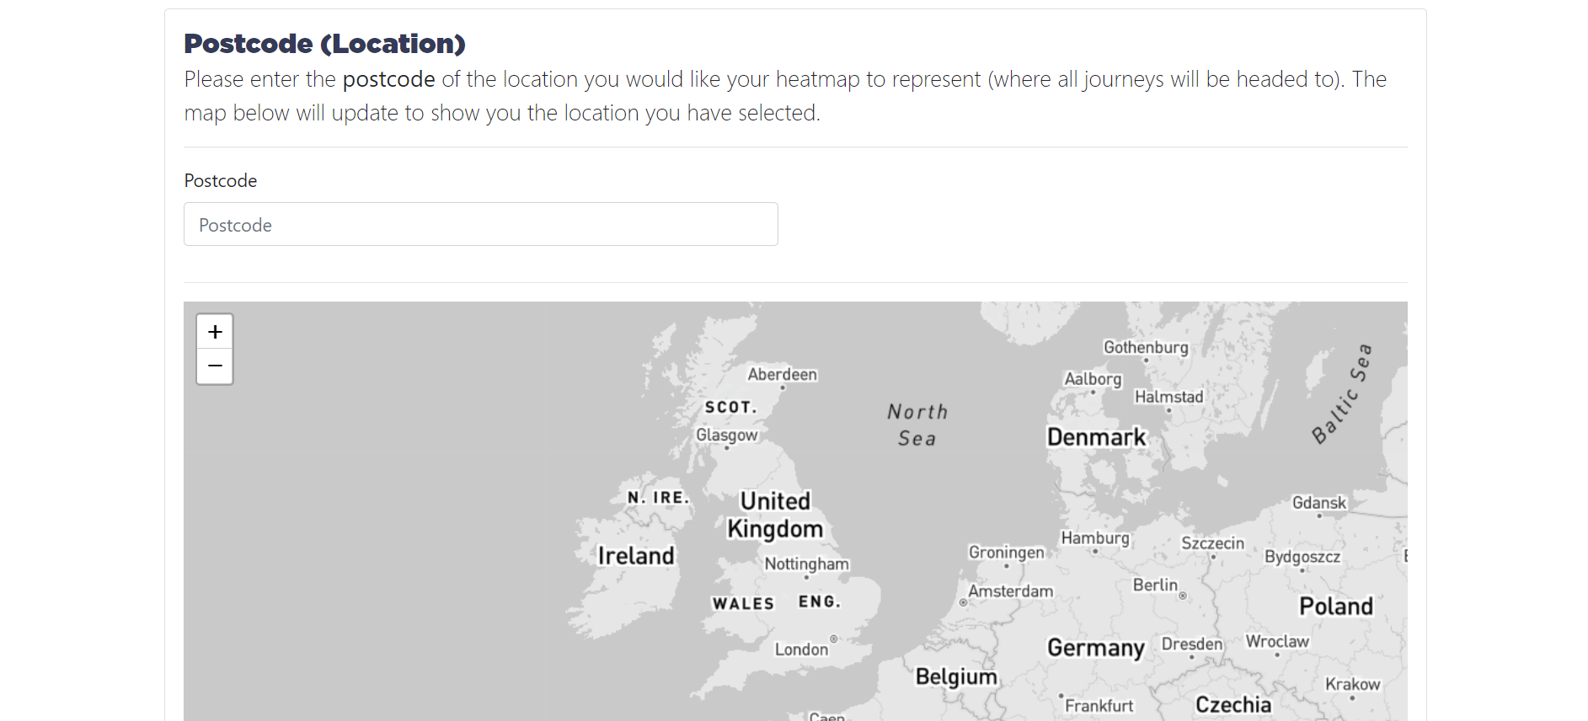Image resolution: width=1588 pixels, height=721 pixels.
Task: Zoom out the map with minus button
Action: [215, 366]
